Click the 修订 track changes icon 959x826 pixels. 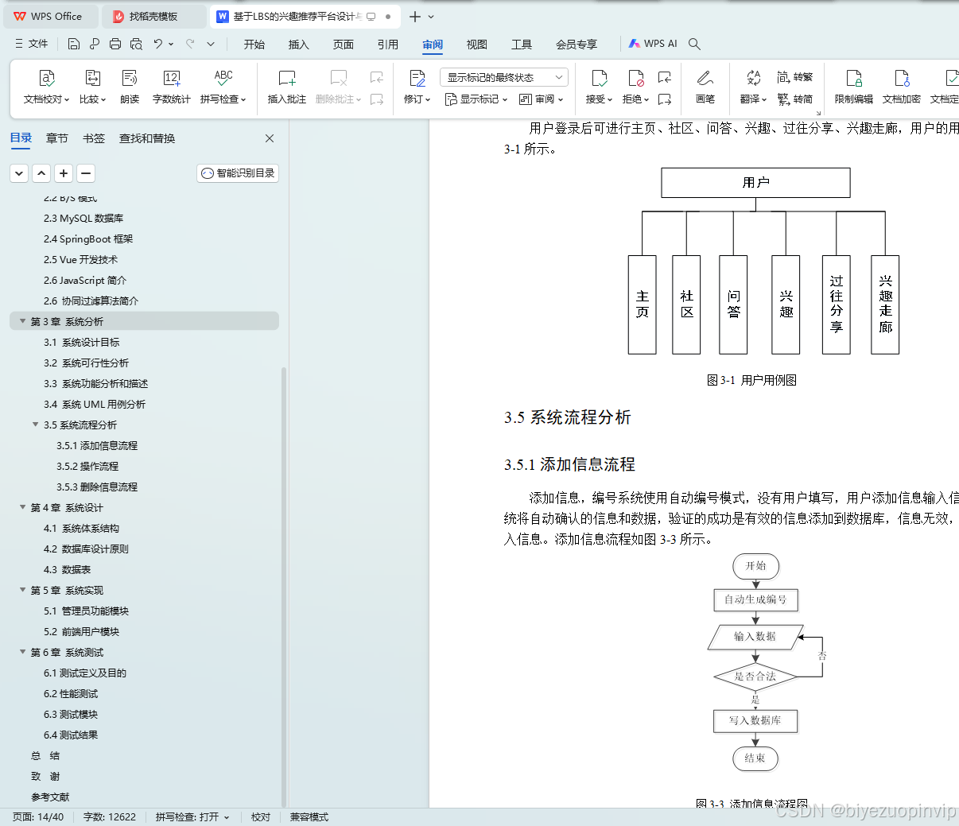[417, 78]
